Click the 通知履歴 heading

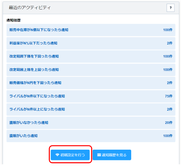tap(13, 20)
